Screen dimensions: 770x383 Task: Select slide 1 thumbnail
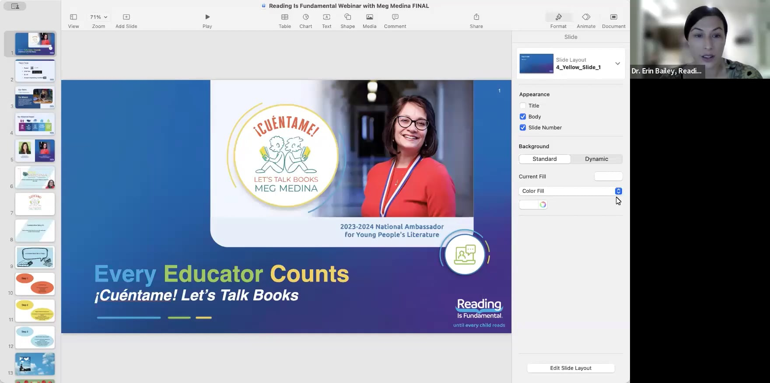(35, 44)
